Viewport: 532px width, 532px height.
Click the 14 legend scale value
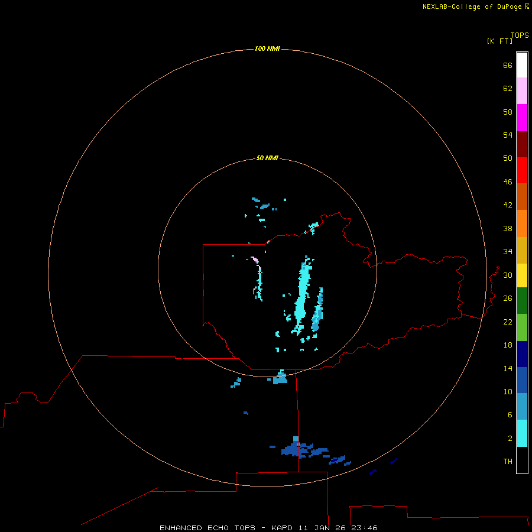508,368
